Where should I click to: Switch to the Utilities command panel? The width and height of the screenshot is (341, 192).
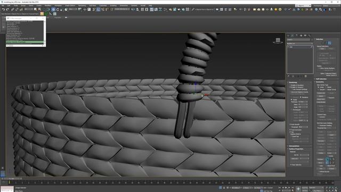click(309, 36)
